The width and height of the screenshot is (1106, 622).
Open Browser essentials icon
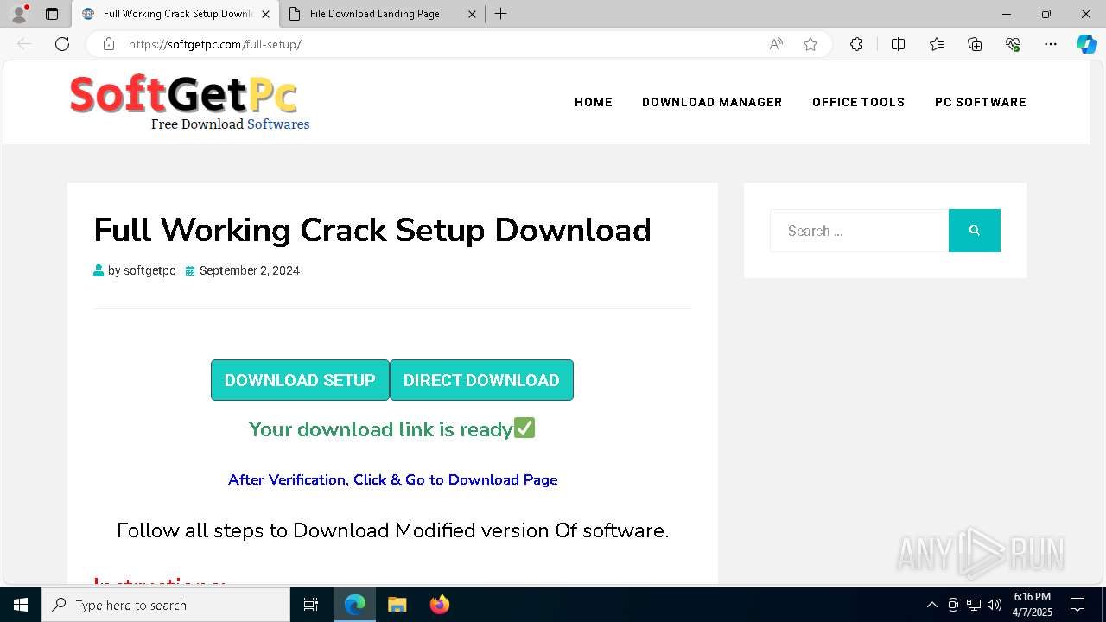click(1013, 44)
